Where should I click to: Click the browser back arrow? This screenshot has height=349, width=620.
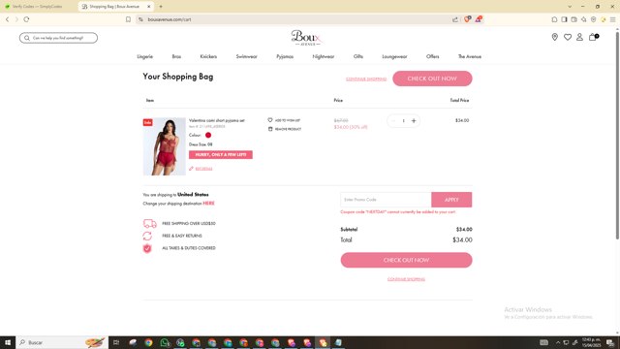click(7, 19)
